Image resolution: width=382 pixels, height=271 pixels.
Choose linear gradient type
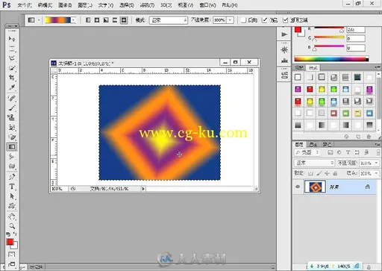(88, 20)
